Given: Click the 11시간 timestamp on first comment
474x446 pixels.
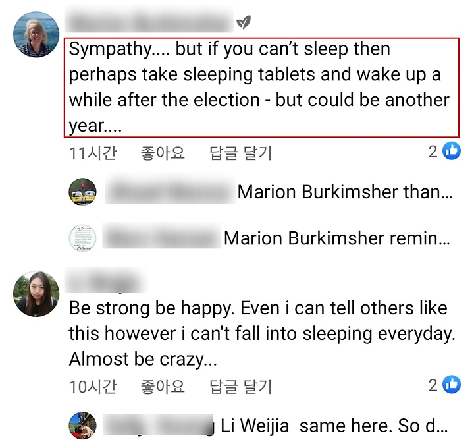Looking at the screenshot, I should (x=93, y=153).
